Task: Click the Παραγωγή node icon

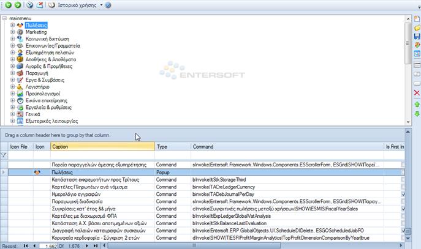Action: [20, 73]
